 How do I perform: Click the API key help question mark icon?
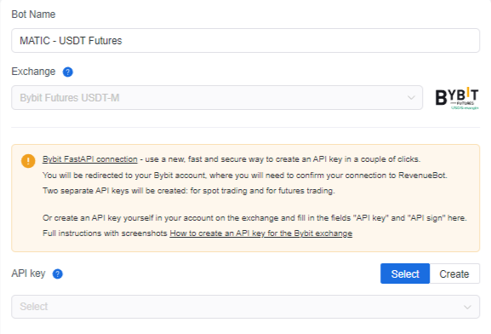[58, 274]
